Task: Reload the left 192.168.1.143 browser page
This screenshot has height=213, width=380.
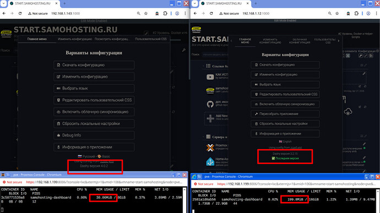Action: pos(20,14)
